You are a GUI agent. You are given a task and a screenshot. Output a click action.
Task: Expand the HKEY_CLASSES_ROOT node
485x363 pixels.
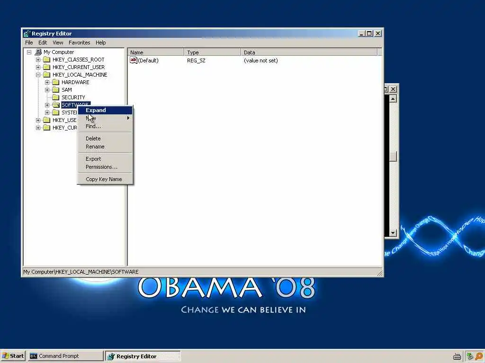(x=38, y=60)
